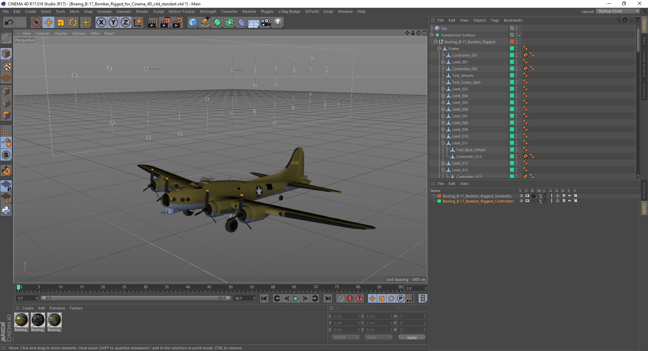The image size is (648, 351).
Task: Render to Picture Viewer
Action: pyautogui.click(x=165, y=23)
